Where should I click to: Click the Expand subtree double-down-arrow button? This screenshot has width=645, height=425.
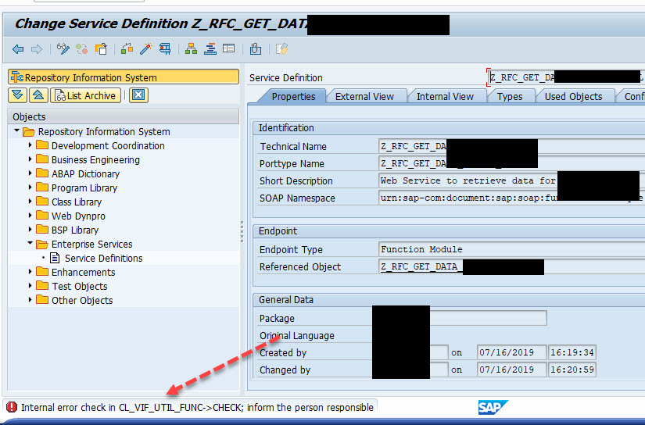(x=18, y=95)
